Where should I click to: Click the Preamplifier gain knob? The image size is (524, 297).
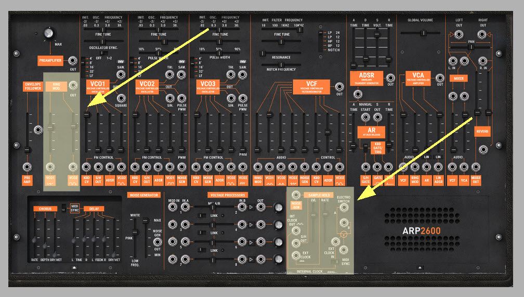coord(49,33)
